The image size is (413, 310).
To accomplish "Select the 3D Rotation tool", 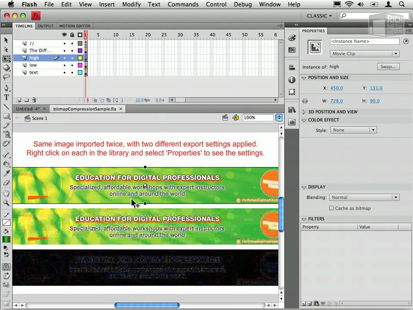I will 6,68.
